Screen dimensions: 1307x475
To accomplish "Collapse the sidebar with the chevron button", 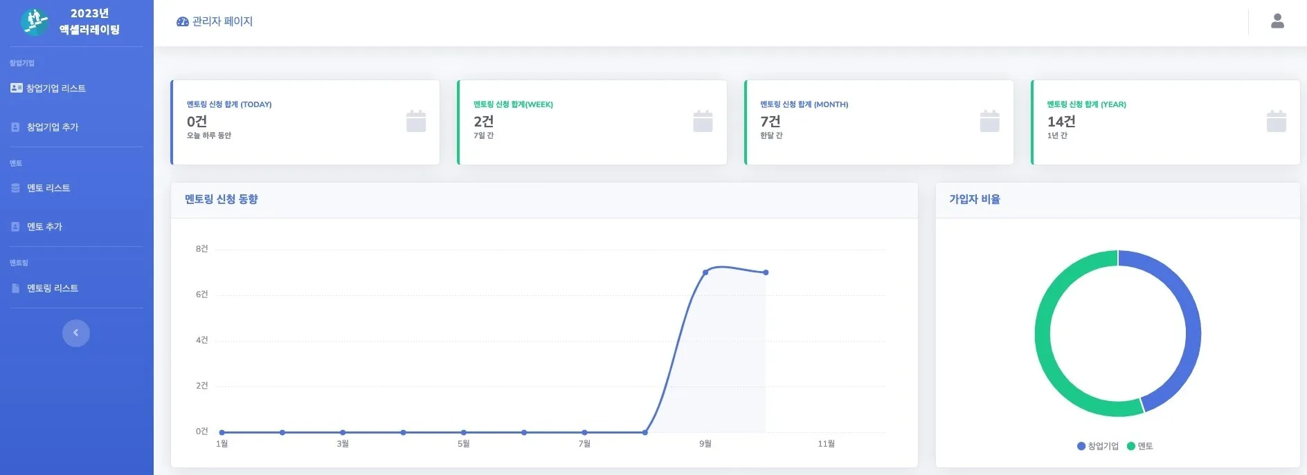I will pos(76,333).
